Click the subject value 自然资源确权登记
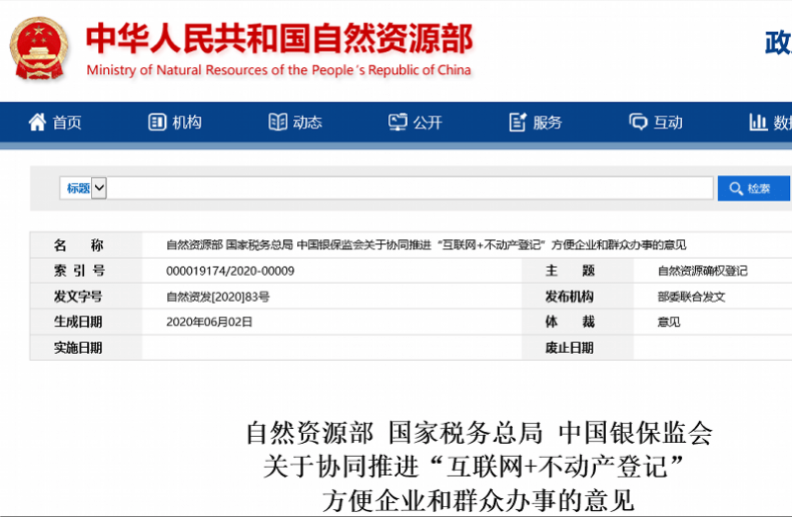Image resolution: width=792 pixels, height=517 pixels. point(702,271)
